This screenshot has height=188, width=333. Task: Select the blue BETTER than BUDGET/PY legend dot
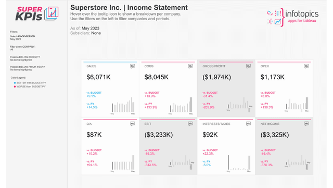pos(15,83)
